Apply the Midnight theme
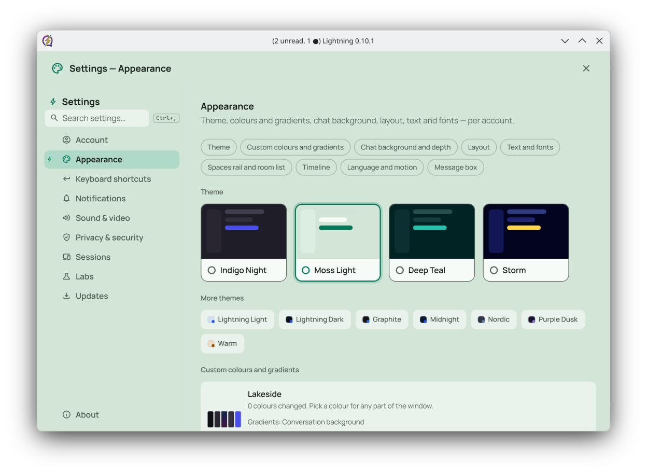Screen dimensions: 647x475 (x=440, y=319)
